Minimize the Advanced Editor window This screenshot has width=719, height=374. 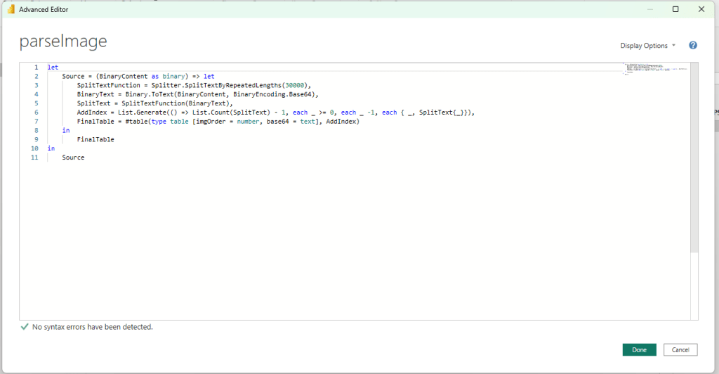[645, 9]
